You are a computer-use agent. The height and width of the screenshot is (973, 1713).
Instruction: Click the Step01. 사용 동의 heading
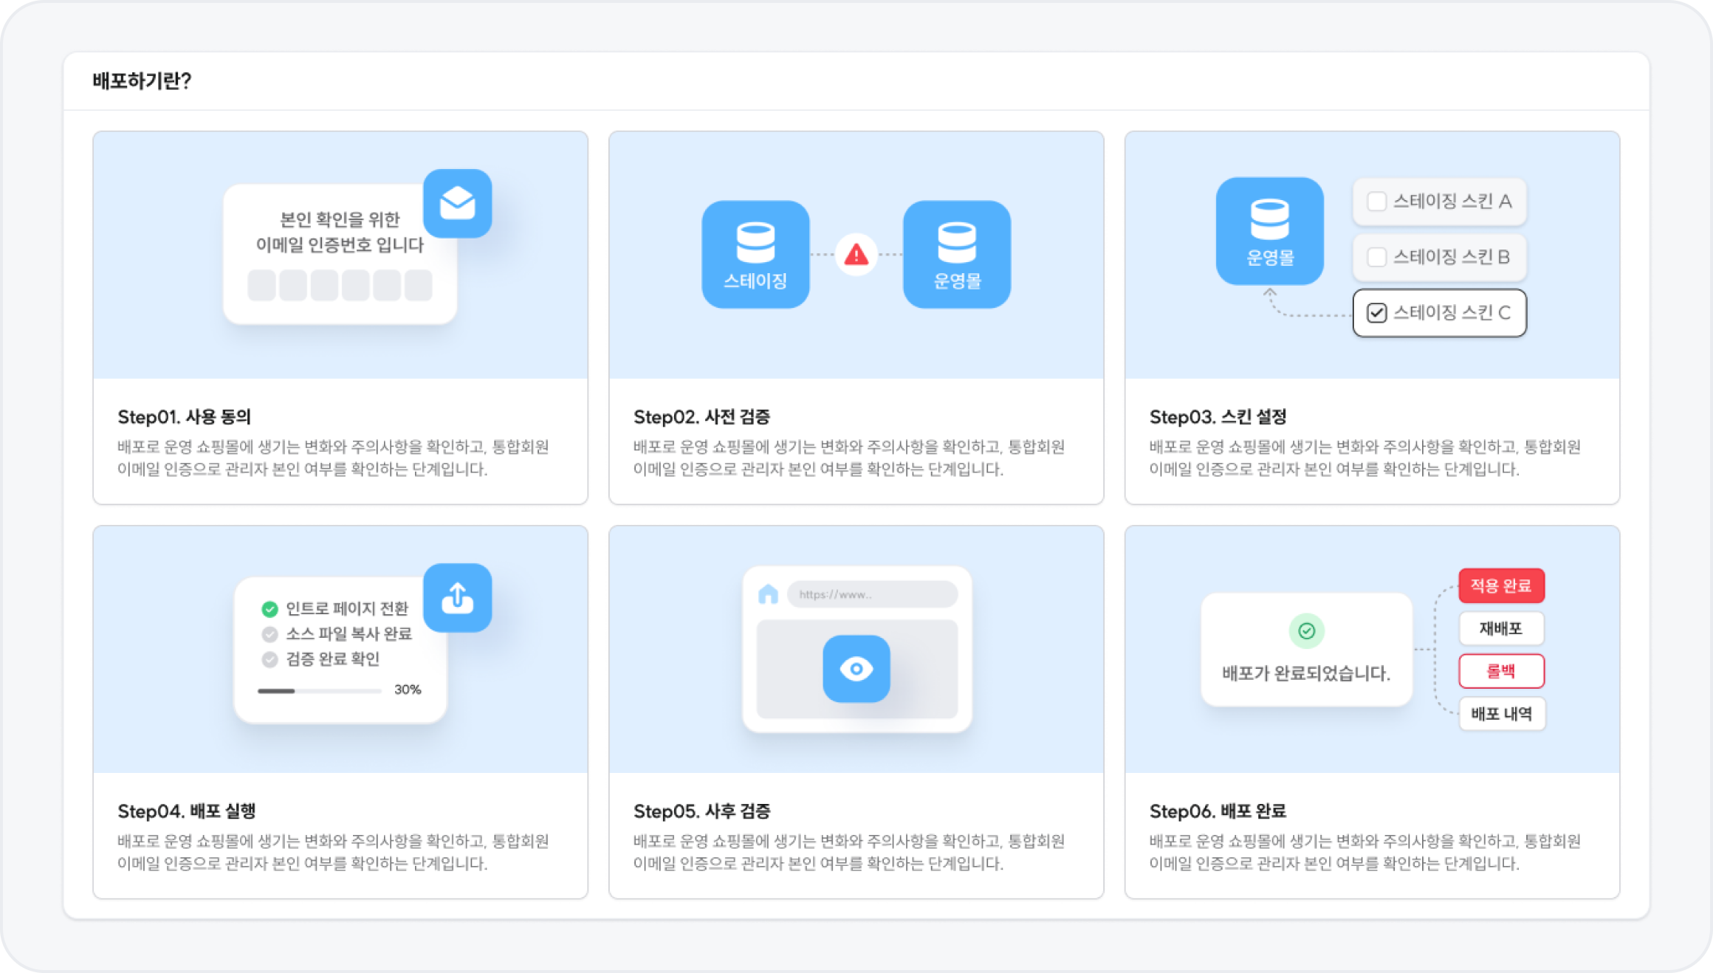(185, 417)
